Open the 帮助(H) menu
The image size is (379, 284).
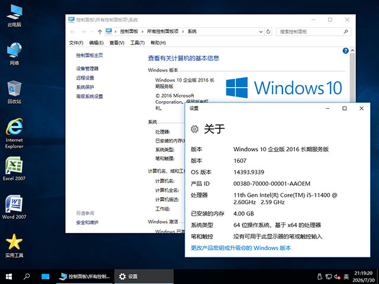point(158,43)
